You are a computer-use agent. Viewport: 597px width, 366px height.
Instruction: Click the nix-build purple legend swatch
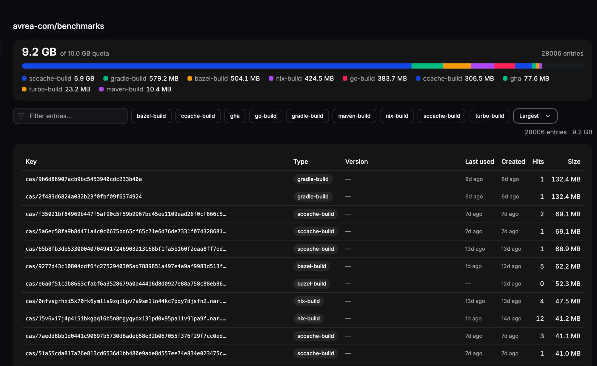271,78
